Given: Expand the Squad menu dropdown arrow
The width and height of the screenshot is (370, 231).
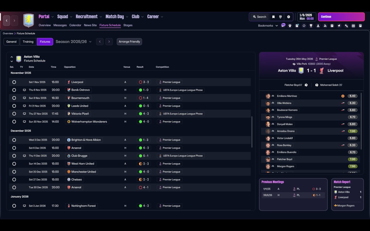Looking at the screenshot, I should click(71, 17).
